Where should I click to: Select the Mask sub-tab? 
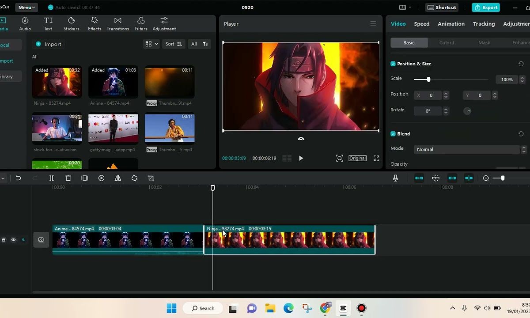[x=484, y=42]
